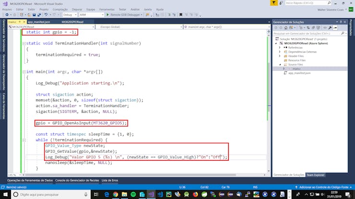The image size is (355, 199).
Task: Click the editor horizontal scrollbar
Action: tap(130, 175)
